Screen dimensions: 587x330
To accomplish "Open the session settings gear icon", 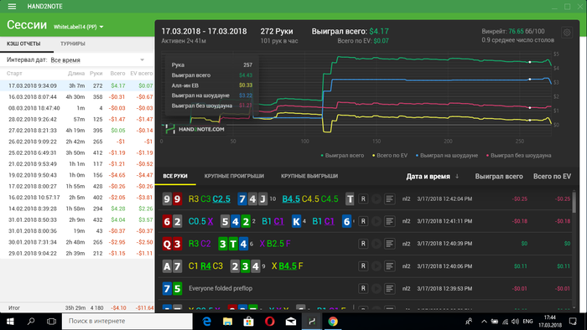I will [567, 33].
